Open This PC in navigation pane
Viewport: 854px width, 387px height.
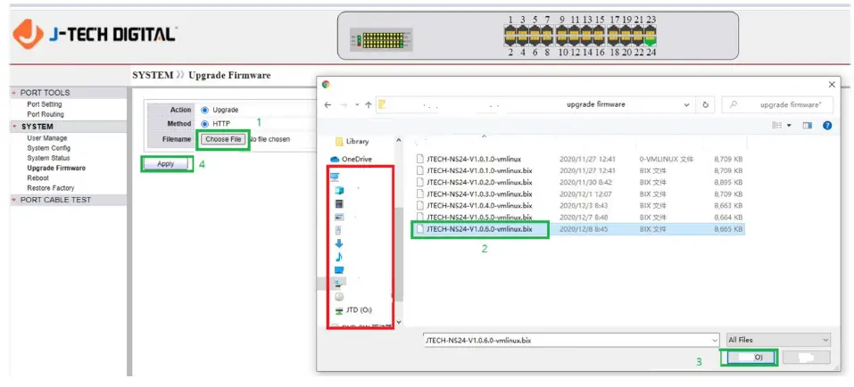(x=335, y=177)
